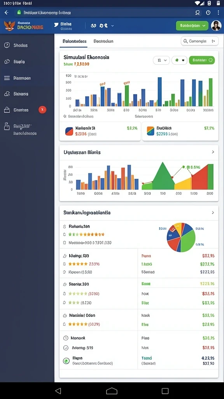The height and width of the screenshot is (399, 224).
Task: Expand the grid view dropdown in Simulasi card
Action: (x=161, y=60)
